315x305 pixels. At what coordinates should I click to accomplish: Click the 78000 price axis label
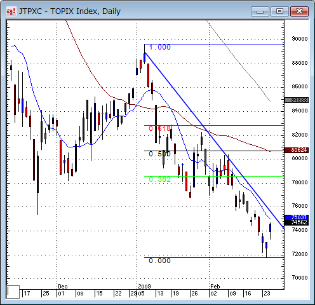tap(300, 182)
